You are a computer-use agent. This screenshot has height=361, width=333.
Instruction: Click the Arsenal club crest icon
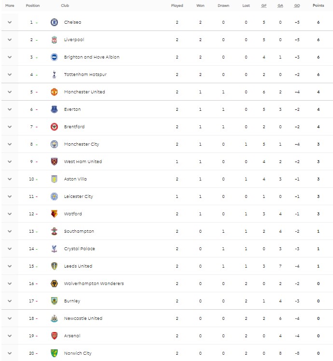click(x=54, y=336)
